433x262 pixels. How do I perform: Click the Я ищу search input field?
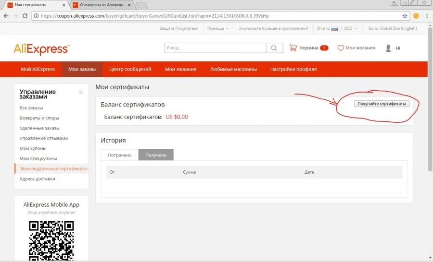(x=216, y=48)
